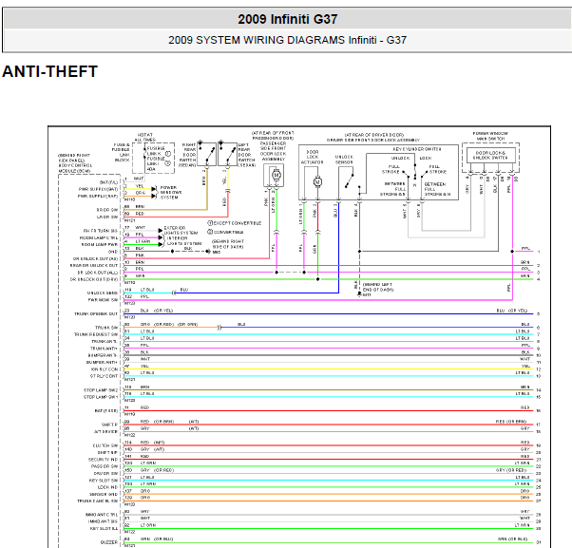Click the 'EXTERIOR LIGHTS SYSTEM' label
This screenshot has height=548, width=572.
pyautogui.click(x=181, y=230)
